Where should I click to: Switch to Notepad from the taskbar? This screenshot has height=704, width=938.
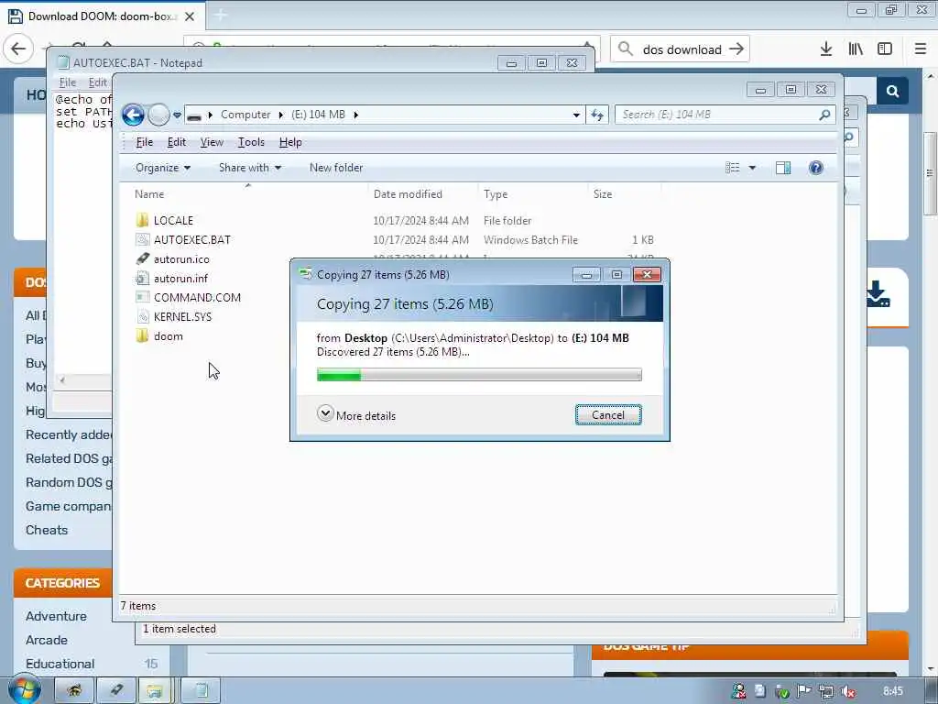pos(201,691)
